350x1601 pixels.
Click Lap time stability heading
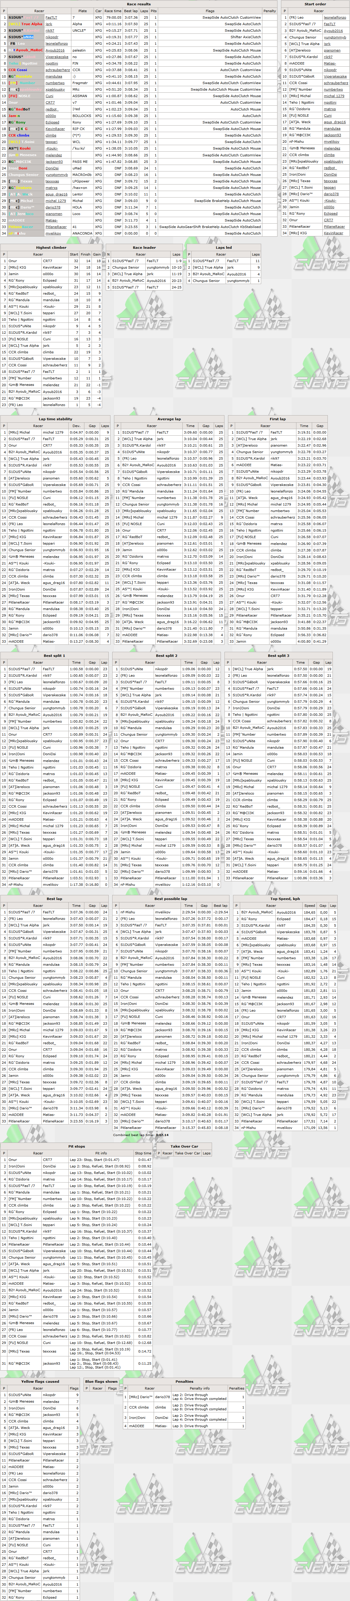coord(55,419)
